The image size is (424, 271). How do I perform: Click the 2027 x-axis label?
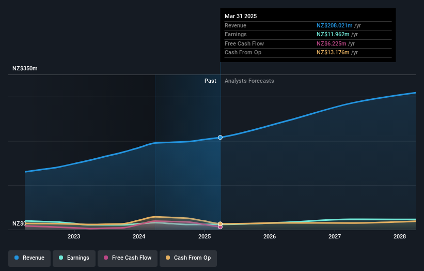335,237
